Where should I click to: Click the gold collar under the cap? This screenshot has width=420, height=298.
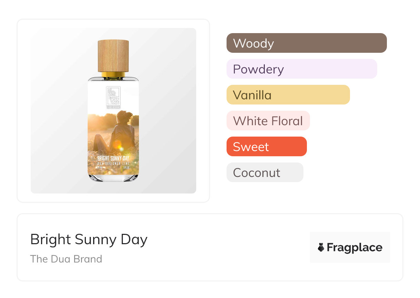[x=113, y=74]
